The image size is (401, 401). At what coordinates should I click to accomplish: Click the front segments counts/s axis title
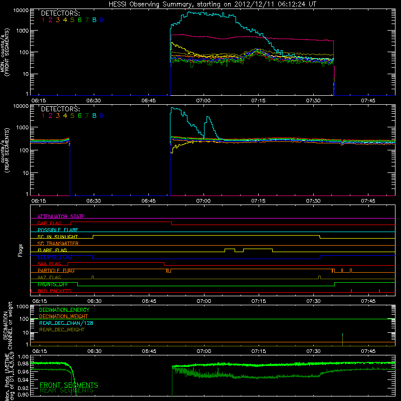[x=6, y=52]
